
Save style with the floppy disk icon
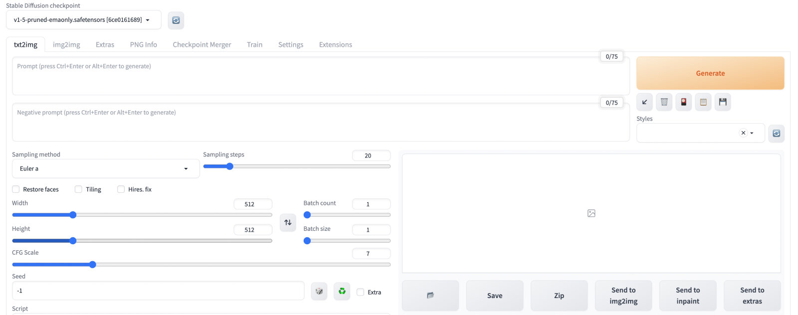[723, 102]
